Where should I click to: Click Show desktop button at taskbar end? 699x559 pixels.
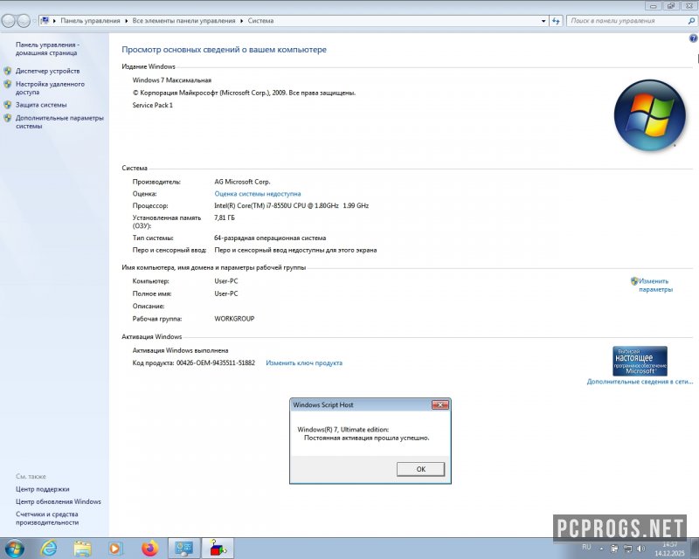[x=695, y=549]
